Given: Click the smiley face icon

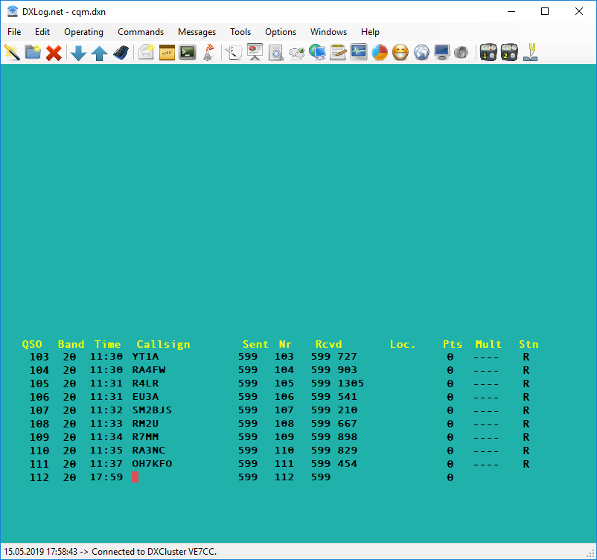Looking at the screenshot, I should click(400, 52).
